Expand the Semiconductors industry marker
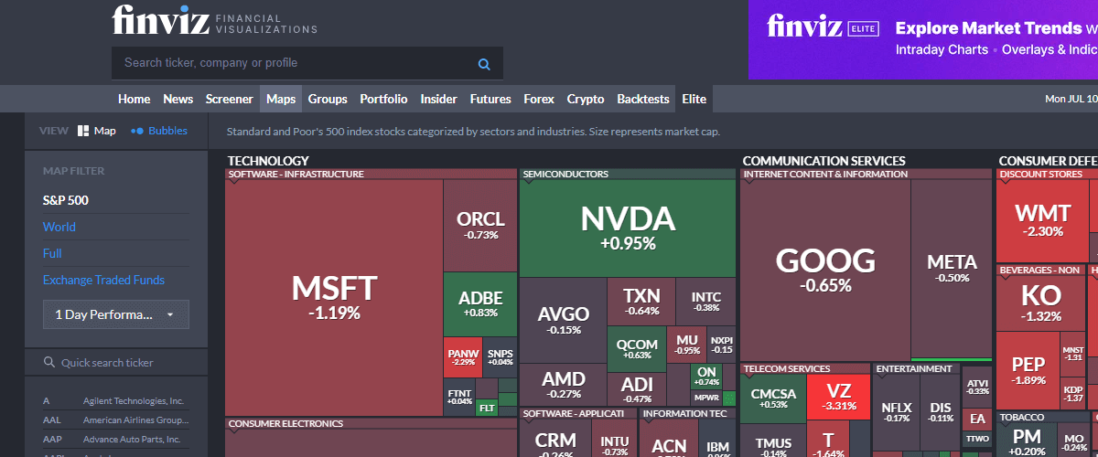Screen dimensions: 1098x457 [x=527, y=183]
